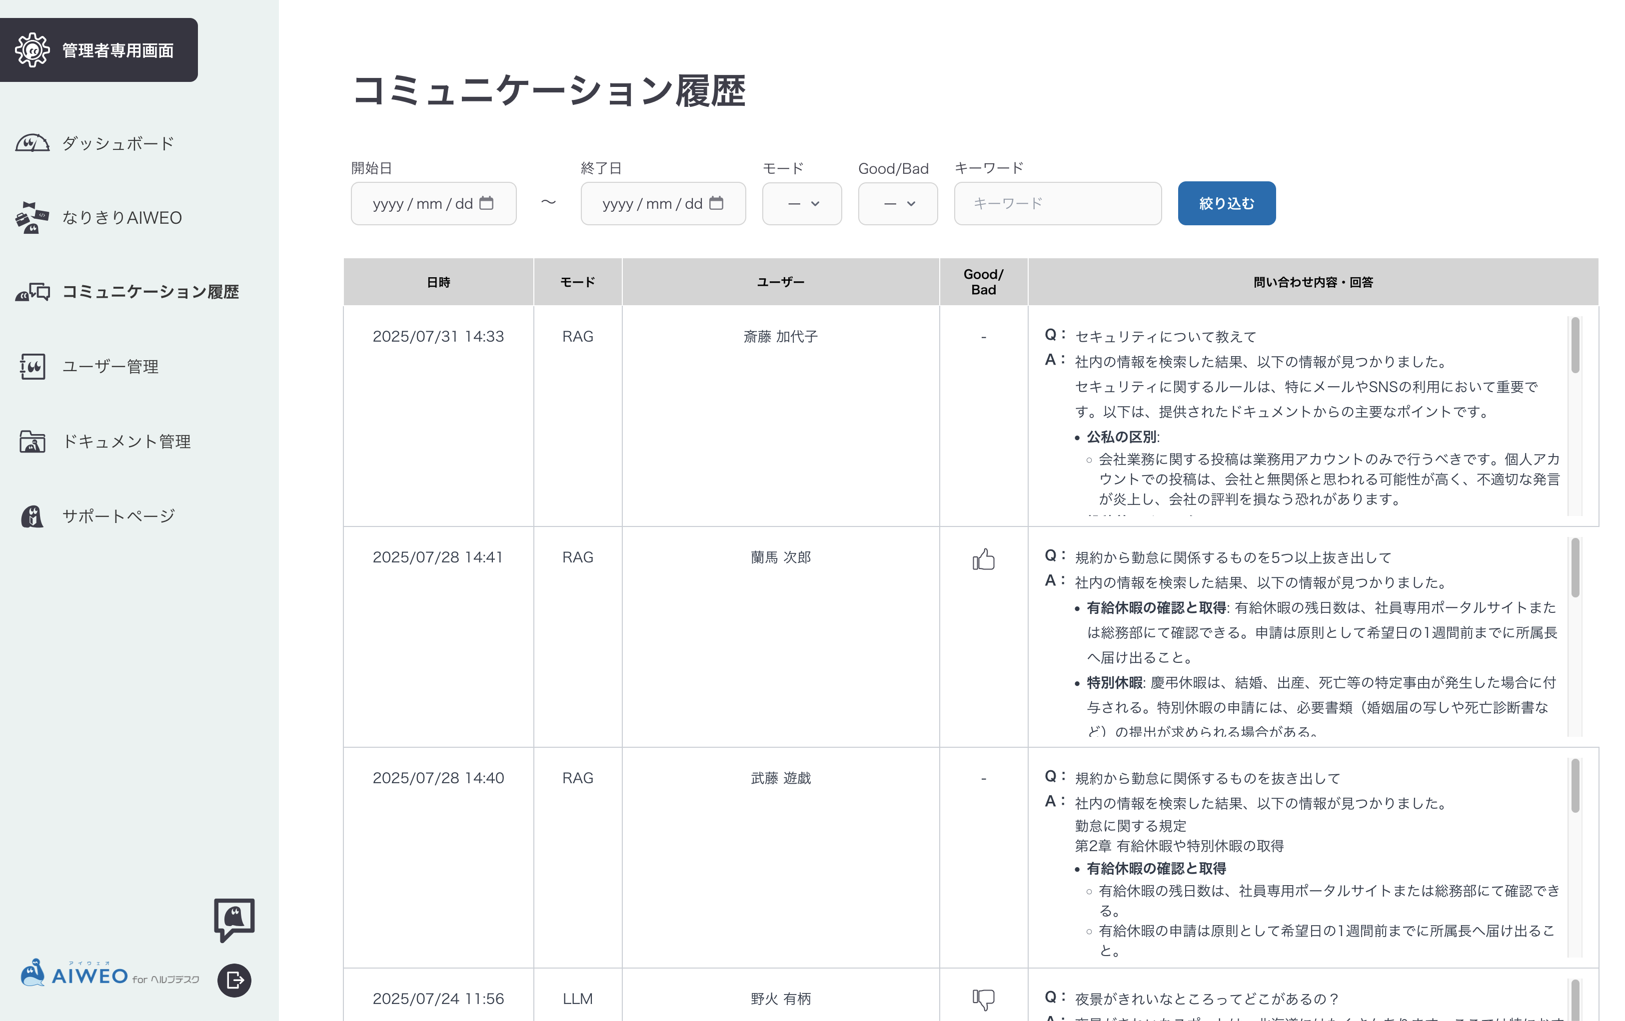
Task: Click the AIWEO for ヘルプデスク logo
Action: coord(110,974)
